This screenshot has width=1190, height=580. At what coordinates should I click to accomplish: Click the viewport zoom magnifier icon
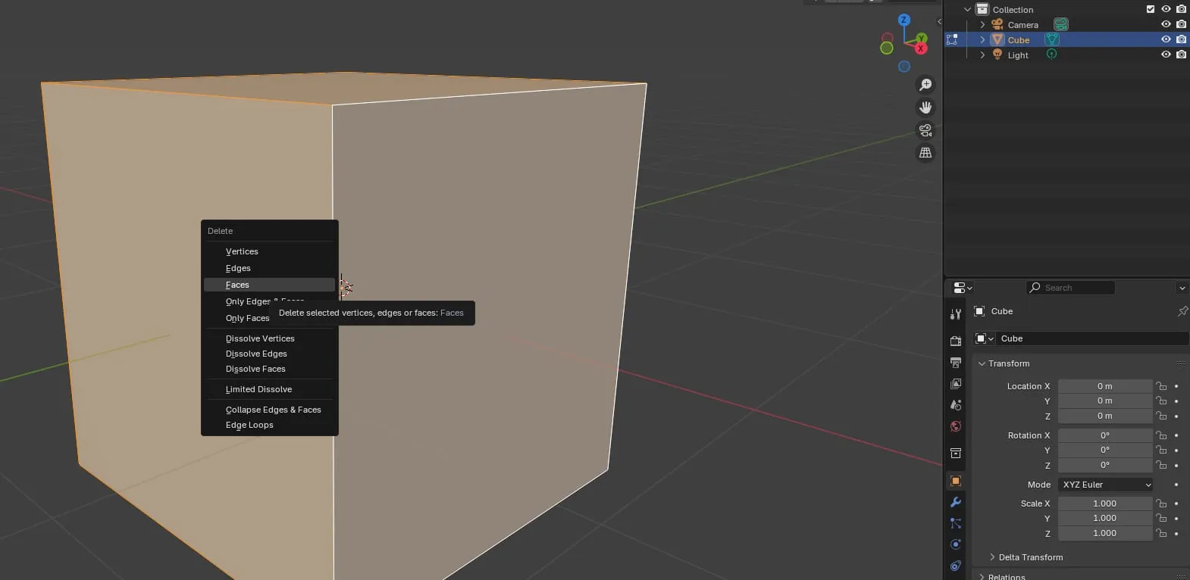tap(925, 85)
